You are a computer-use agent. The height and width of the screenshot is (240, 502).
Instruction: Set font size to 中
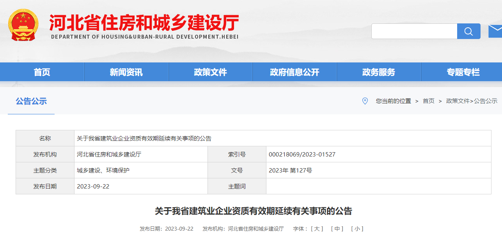(x=337, y=229)
